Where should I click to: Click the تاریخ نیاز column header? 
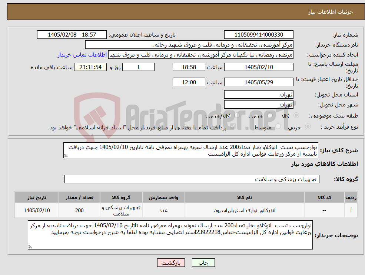(x=37, y=197)
